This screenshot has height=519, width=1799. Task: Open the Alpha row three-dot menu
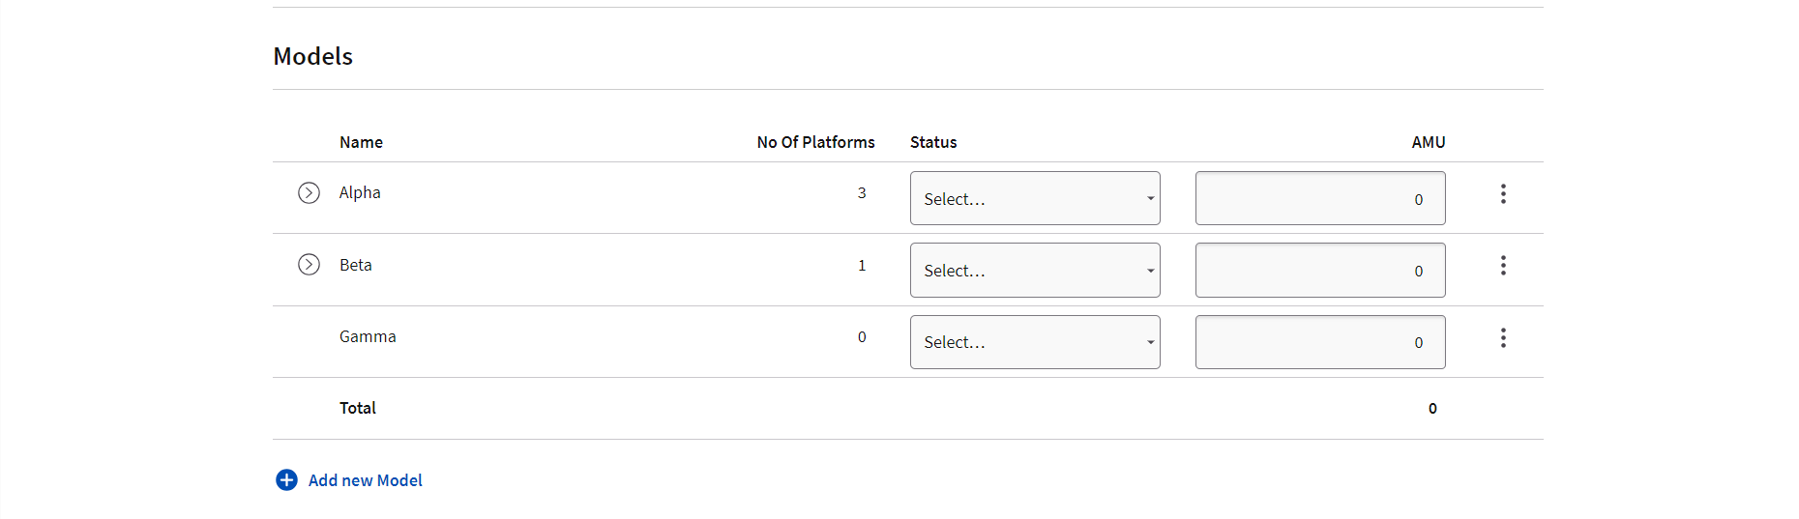pos(1503,194)
